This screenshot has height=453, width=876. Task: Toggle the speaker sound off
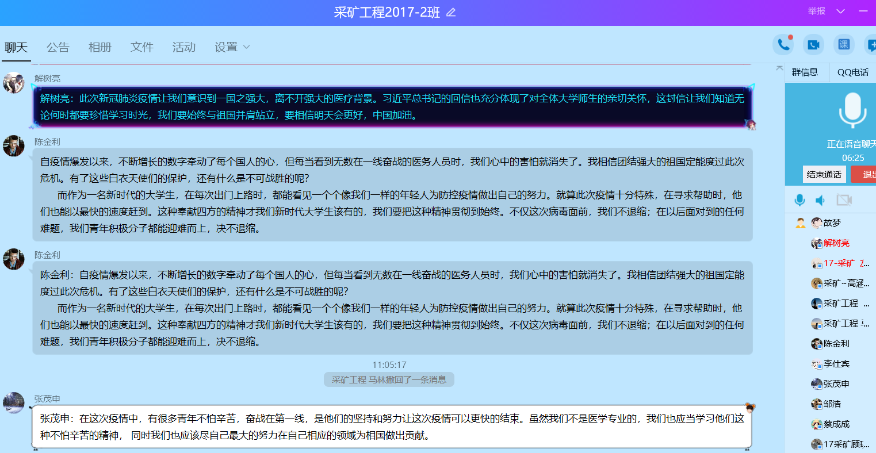pos(821,200)
